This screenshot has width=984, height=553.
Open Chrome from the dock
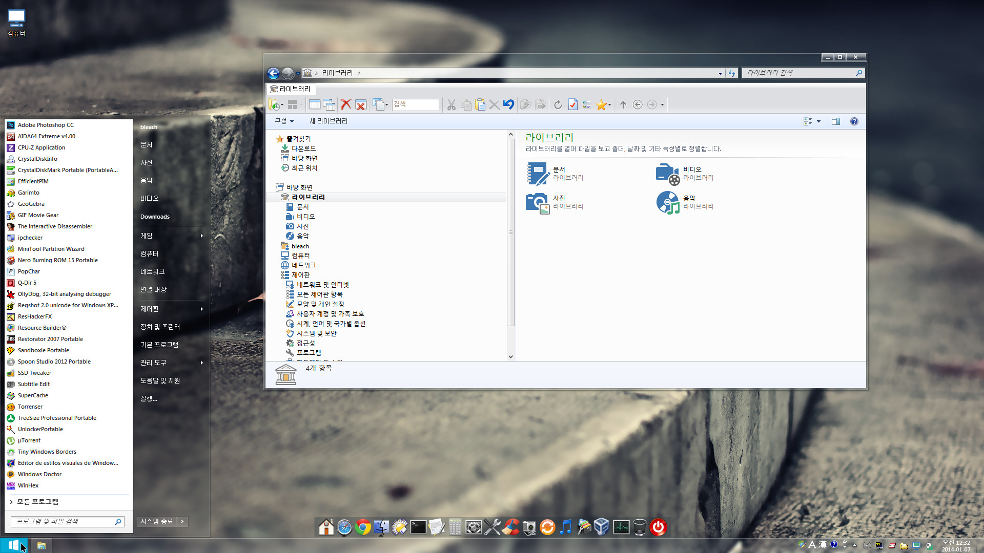[363, 527]
